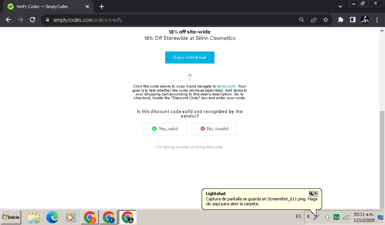Viewport: 385px width, 225px height.
Task: Bookmark this page with the star icon
Action: (326, 20)
